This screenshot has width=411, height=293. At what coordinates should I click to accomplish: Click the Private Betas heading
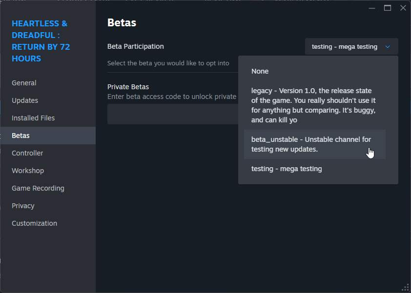(128, 87)
